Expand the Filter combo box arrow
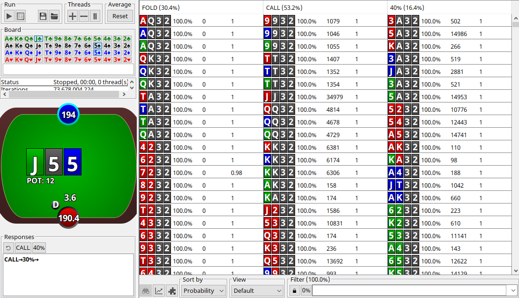Screen dimensions: 519x298 (x=513, y=291)
